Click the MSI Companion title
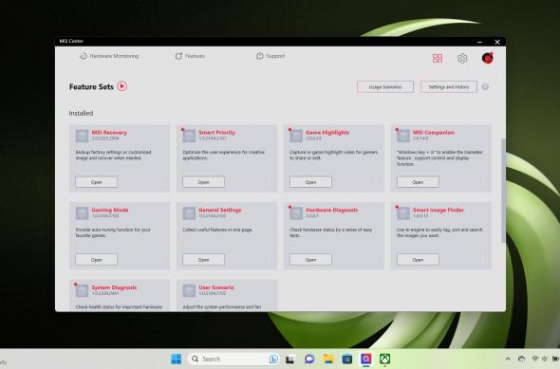This screenshot has height=369, width=560. 434,133
